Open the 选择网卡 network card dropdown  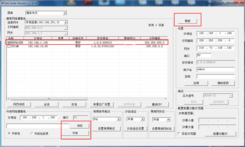click(66, 22)
